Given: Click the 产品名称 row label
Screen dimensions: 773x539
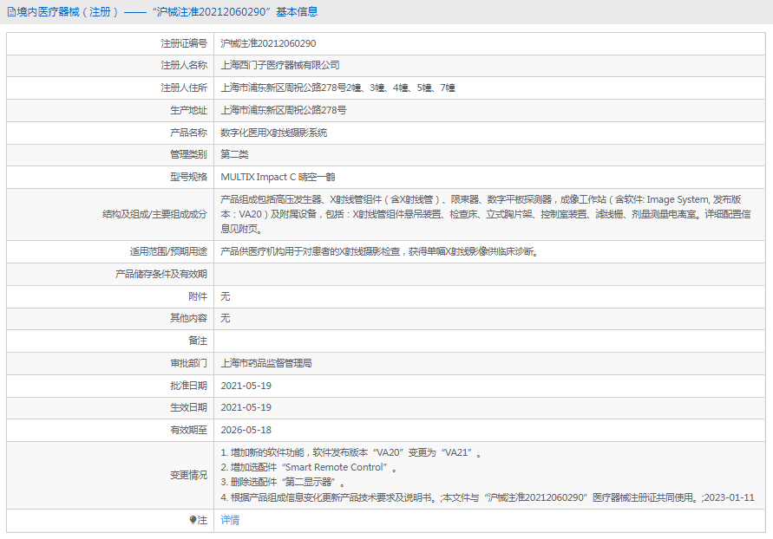Looking at the screenshot, I should click(x=189, y=133).
